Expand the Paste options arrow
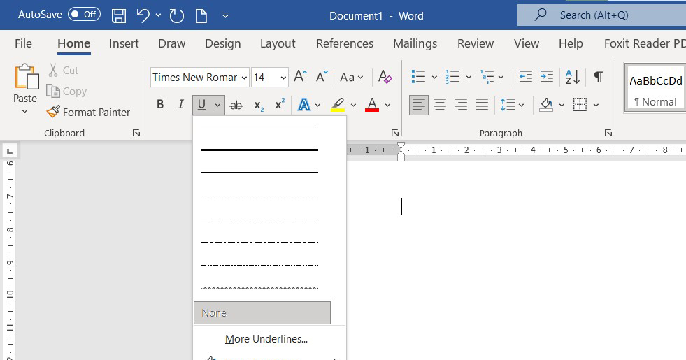This screenshot has width=686, height=360. pos(25,112)
